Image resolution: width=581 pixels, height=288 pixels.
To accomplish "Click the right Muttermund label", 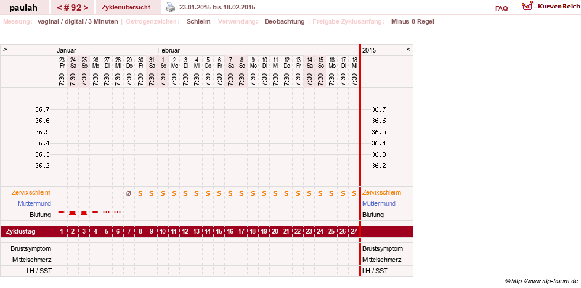I will click(379, 203).
